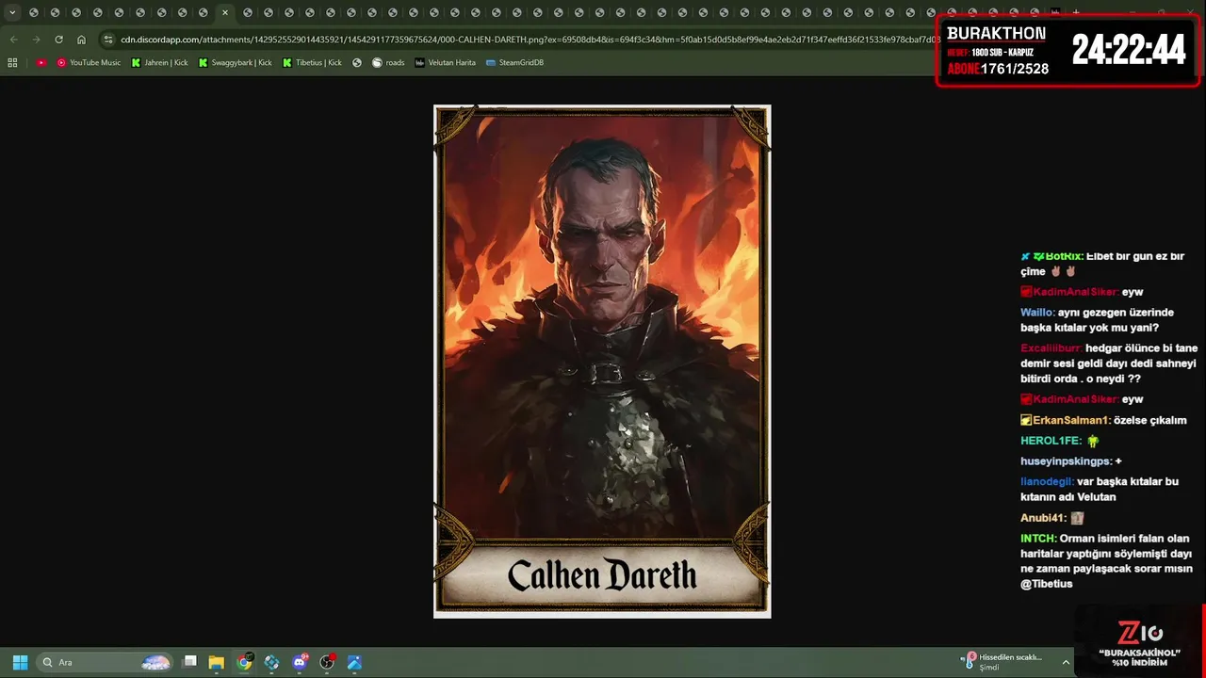
Task: Open the weather widget in system tray
Action: [x=1002, y=662]
